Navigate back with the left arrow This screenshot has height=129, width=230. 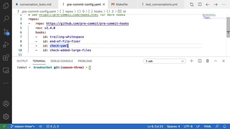pos(208,5)
